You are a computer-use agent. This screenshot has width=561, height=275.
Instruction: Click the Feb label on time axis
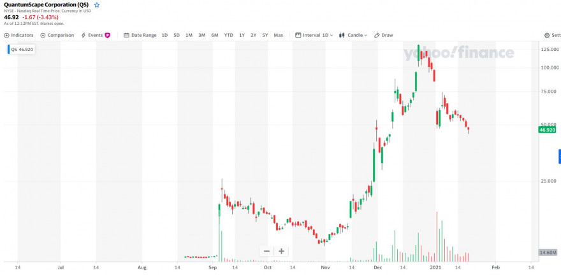pos(495,267)
